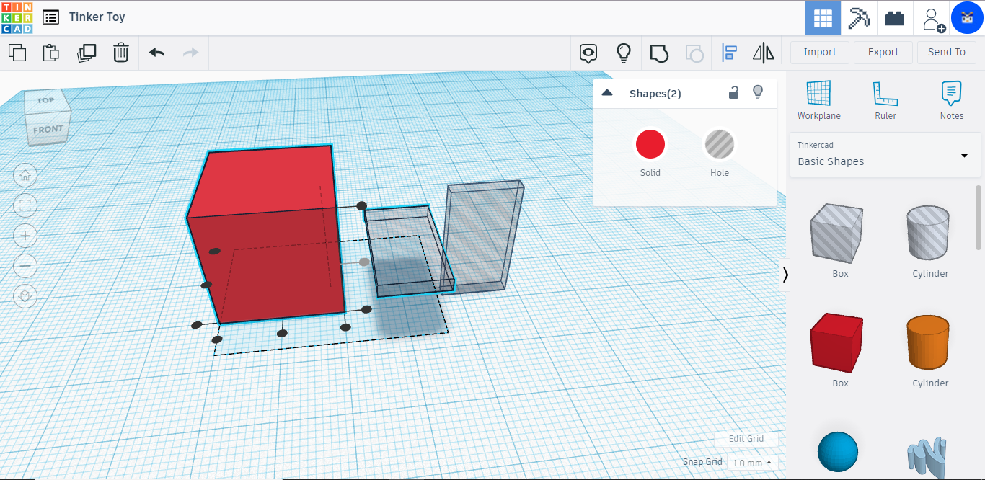Click the Export button

click(x=883, y=52)
